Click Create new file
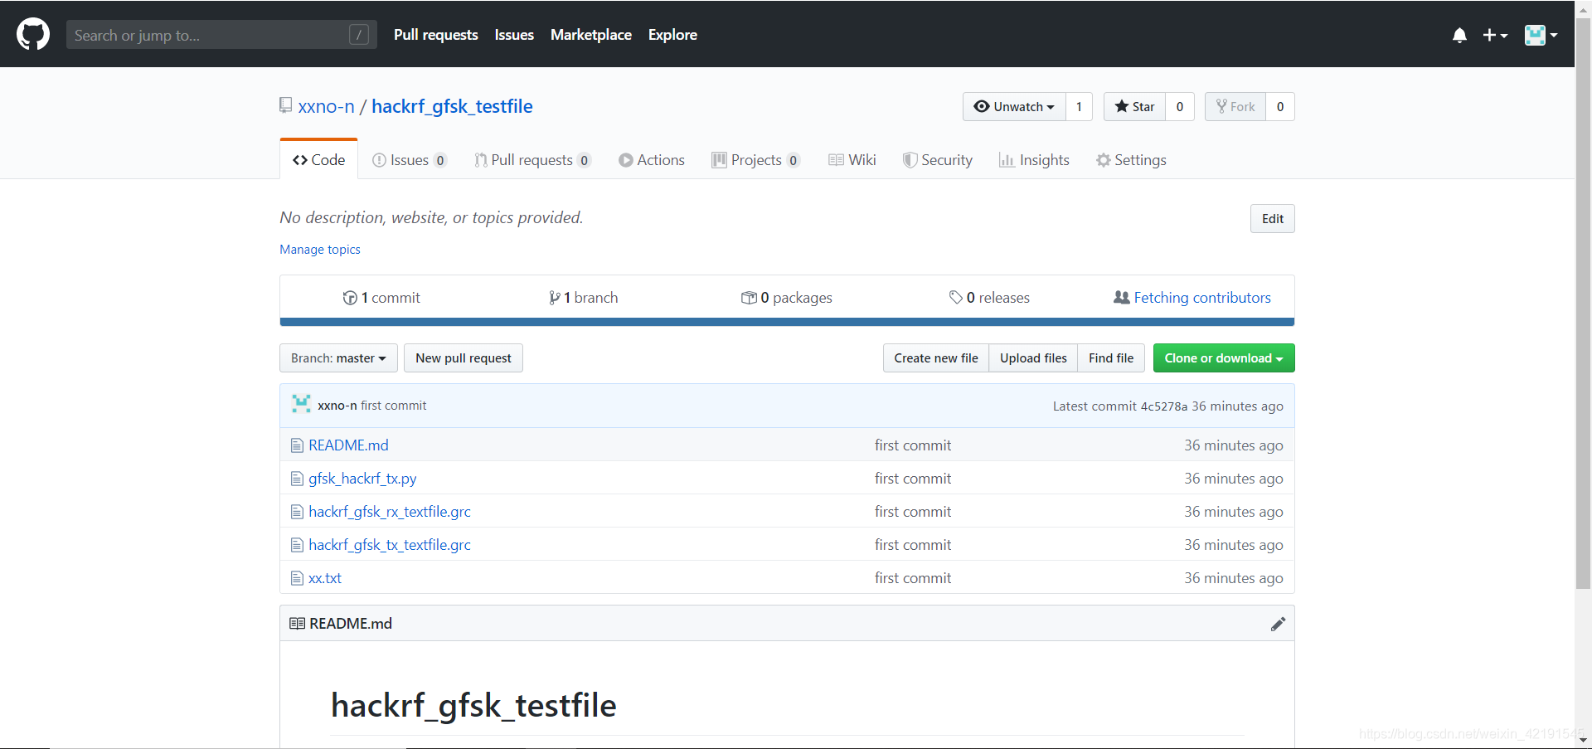This screenshot has width=1592, height=749. (x=936, y=358)
